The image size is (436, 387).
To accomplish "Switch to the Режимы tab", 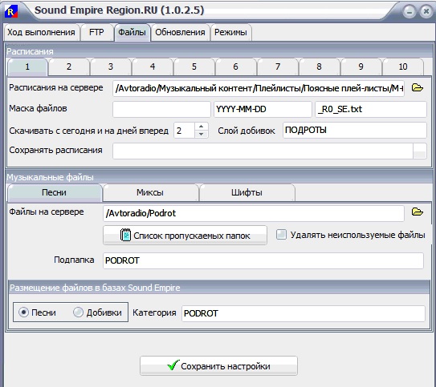I will tap(230, 33).
